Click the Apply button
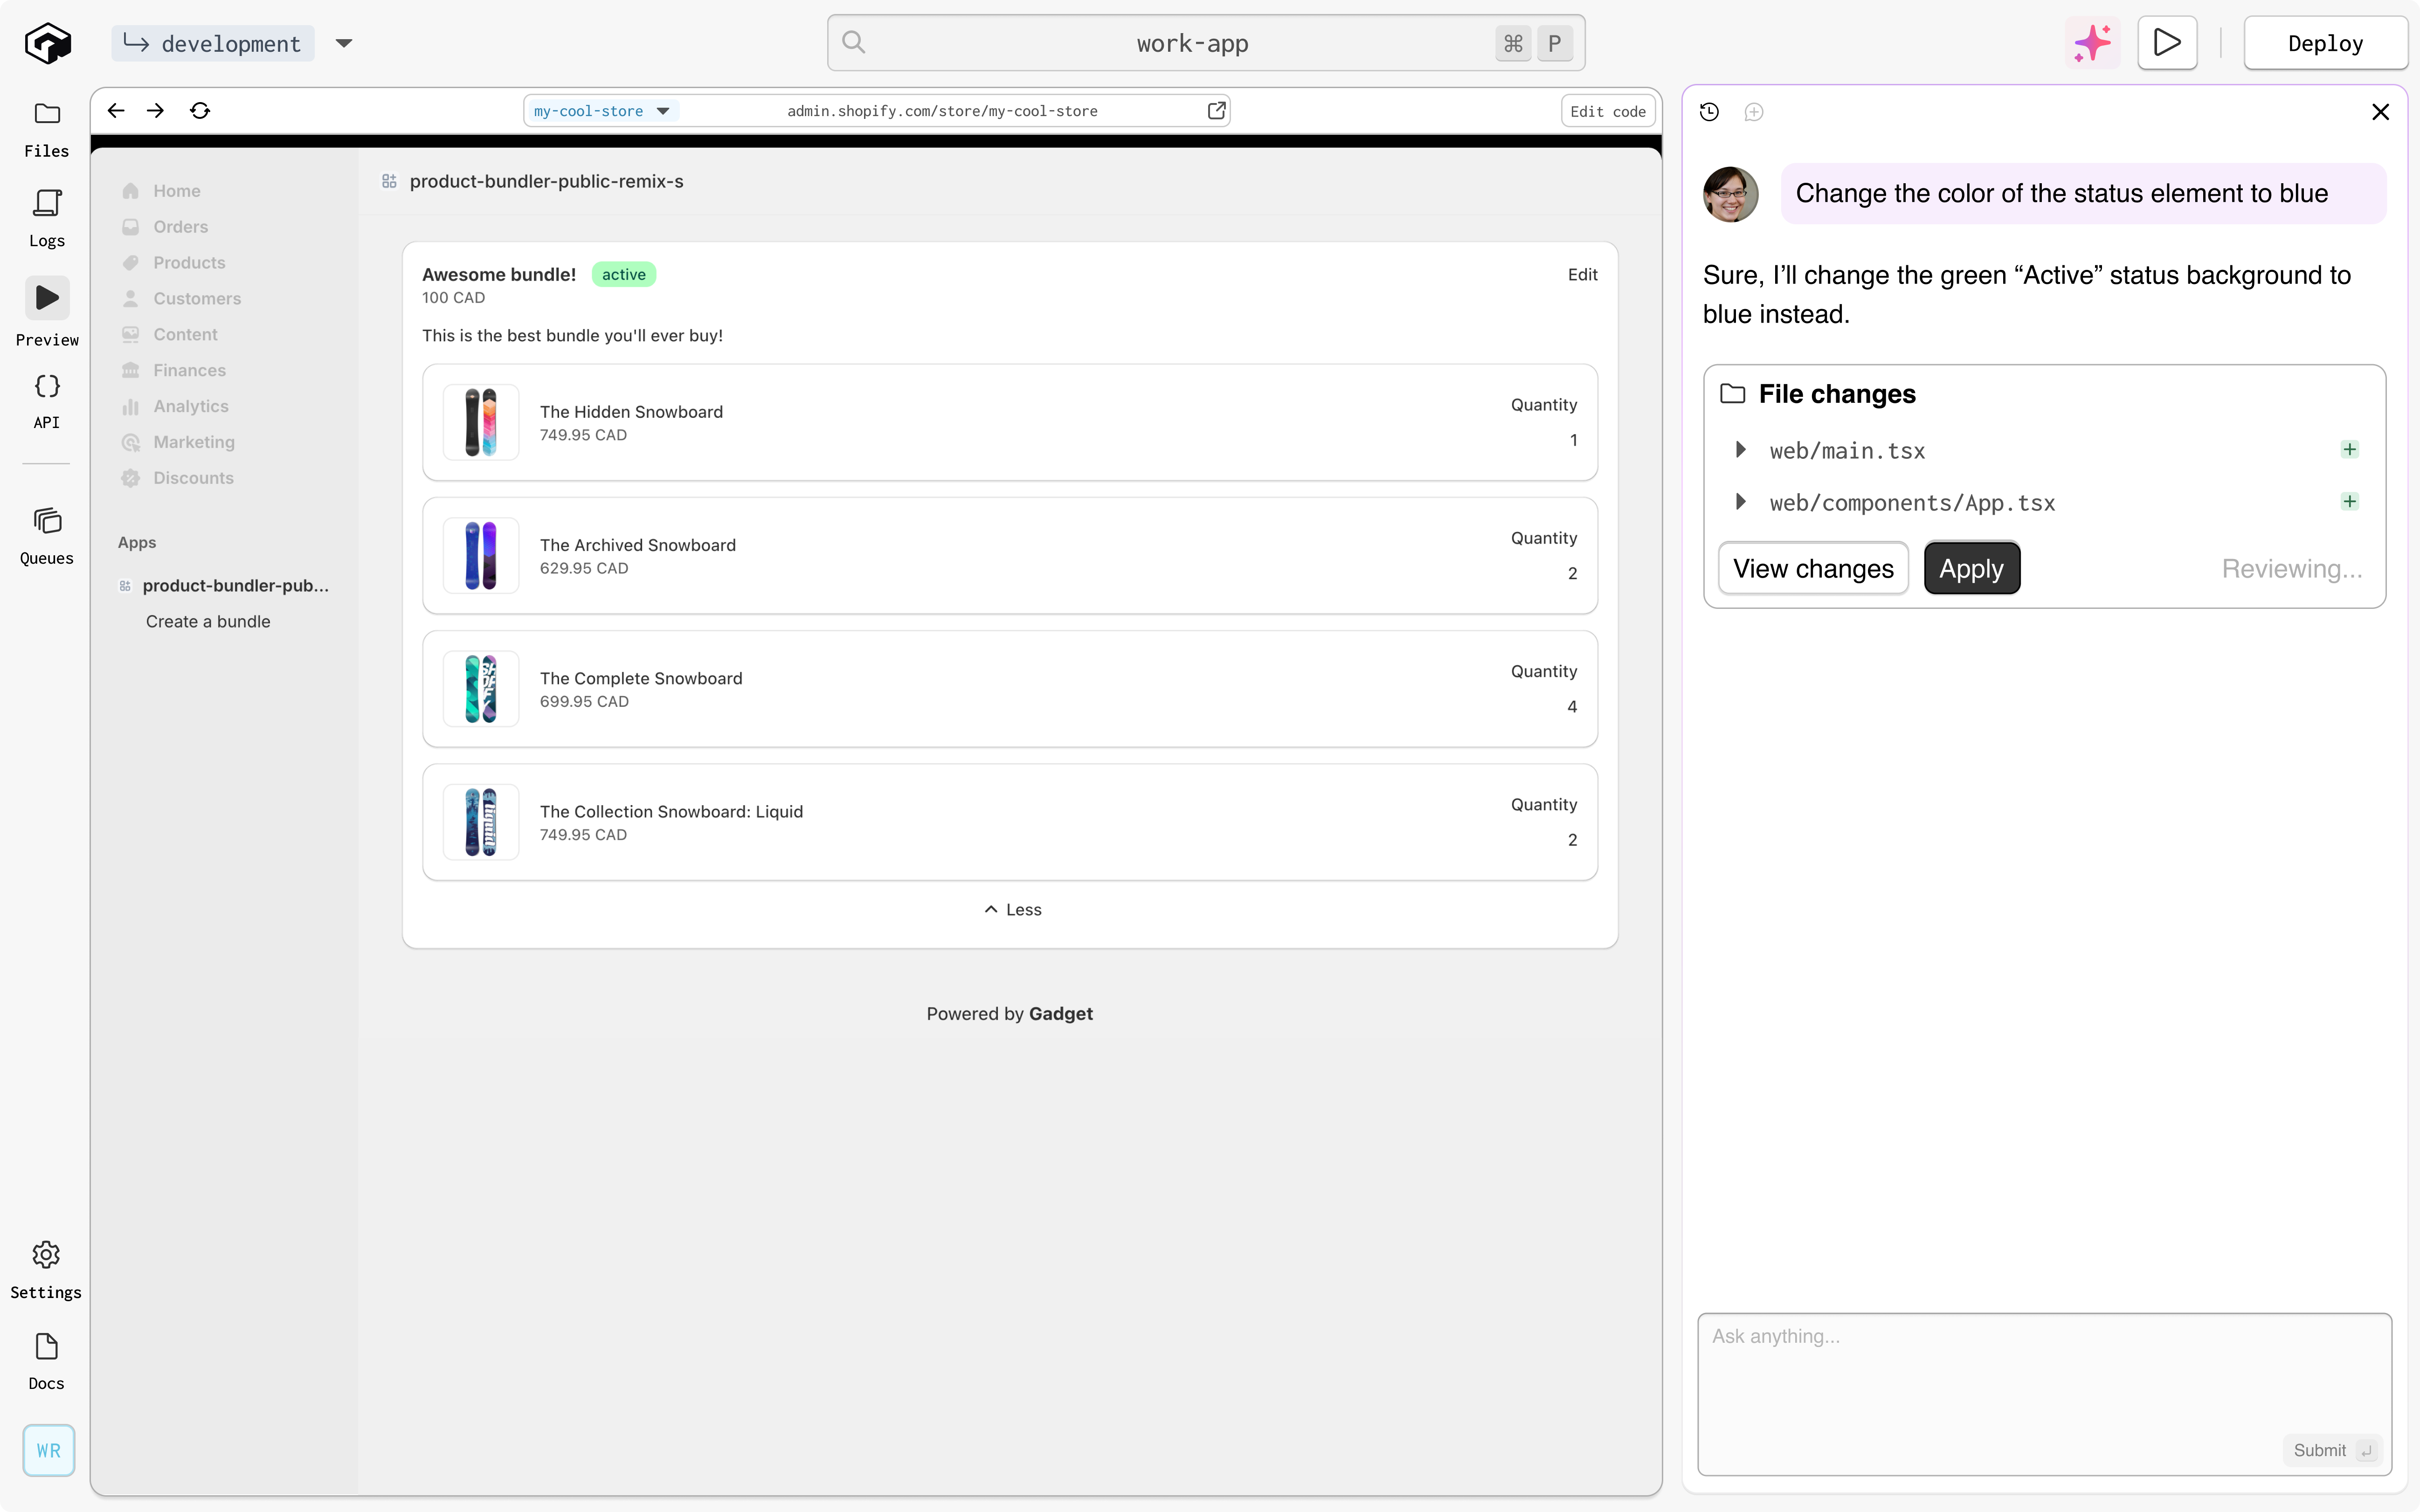2420x1512 pixels. pos(1971,568)
